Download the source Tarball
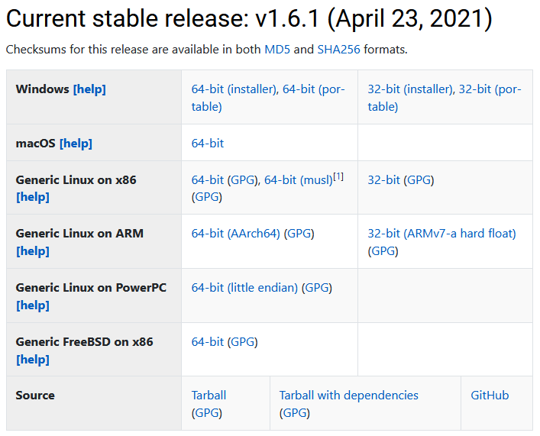The height and width of the screenshot is (436, 540). point(209,396)
